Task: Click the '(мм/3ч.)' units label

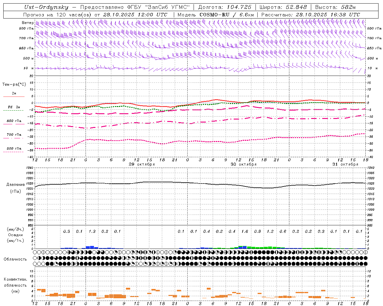Action: [16, 229]
